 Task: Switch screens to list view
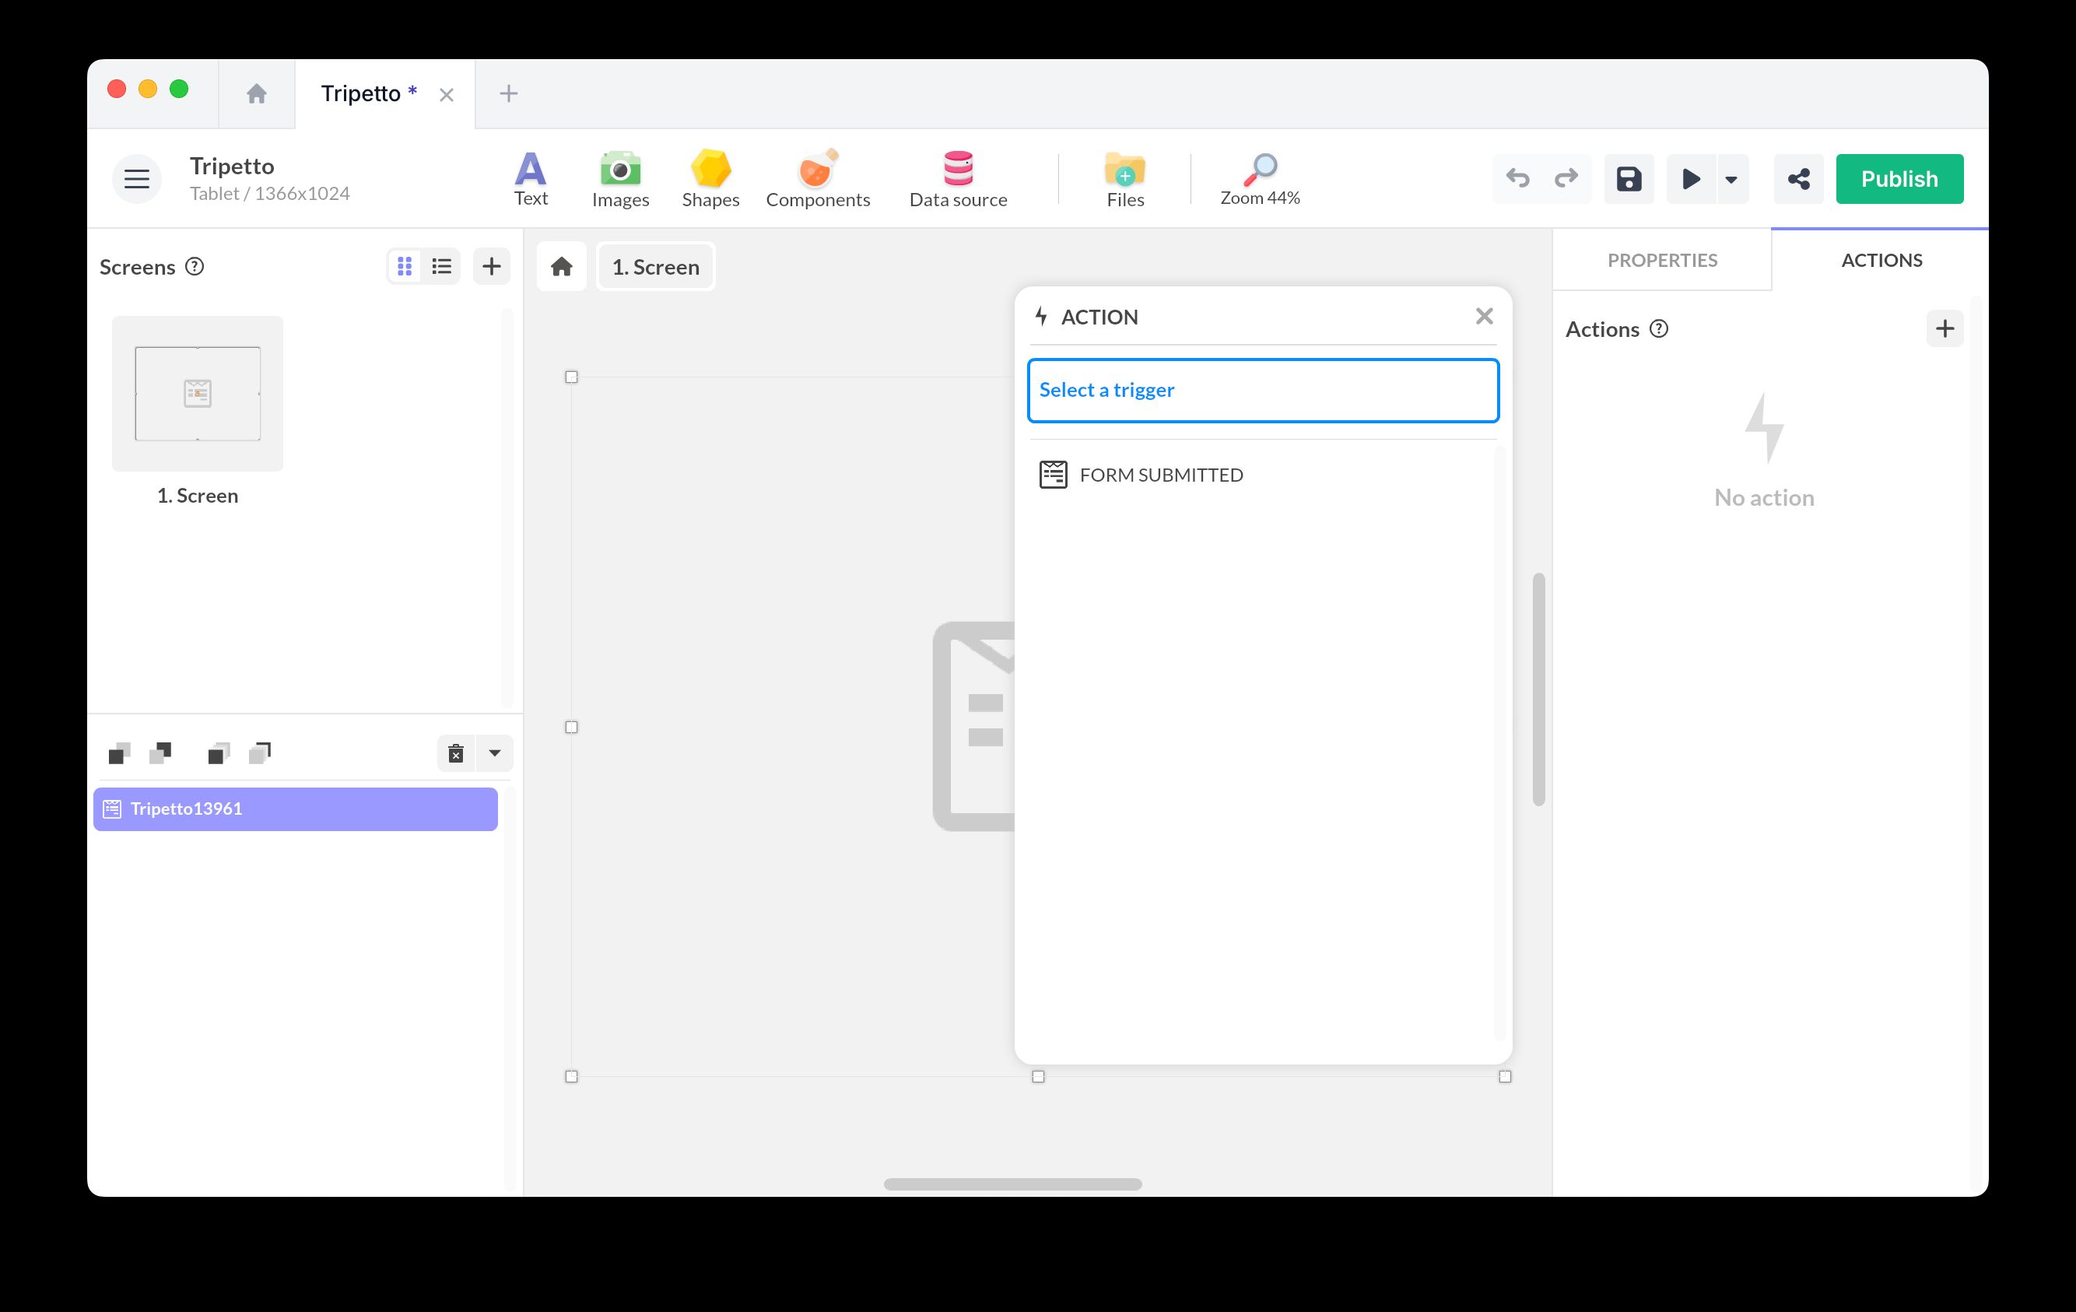point(441,266)
